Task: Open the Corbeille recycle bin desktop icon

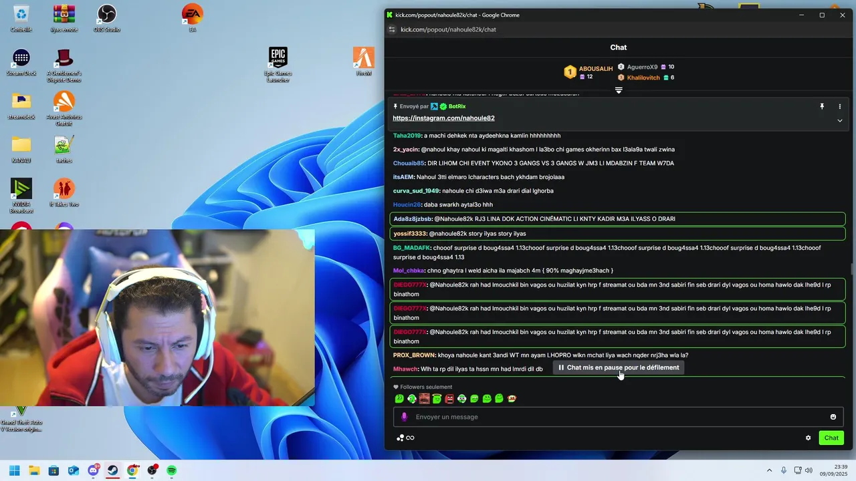Action: click(x=21, y=18)
